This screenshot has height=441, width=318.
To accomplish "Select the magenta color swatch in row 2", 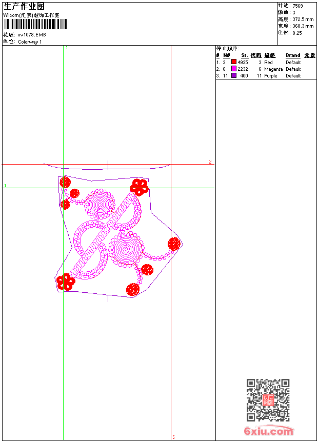I will tap(233, 69).
